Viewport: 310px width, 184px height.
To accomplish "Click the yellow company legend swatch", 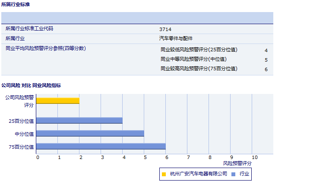I will pos(164,174).
